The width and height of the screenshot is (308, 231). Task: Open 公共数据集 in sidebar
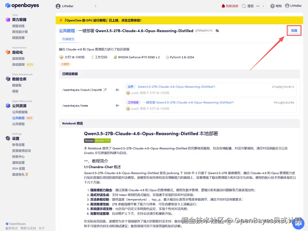[20, 112]
